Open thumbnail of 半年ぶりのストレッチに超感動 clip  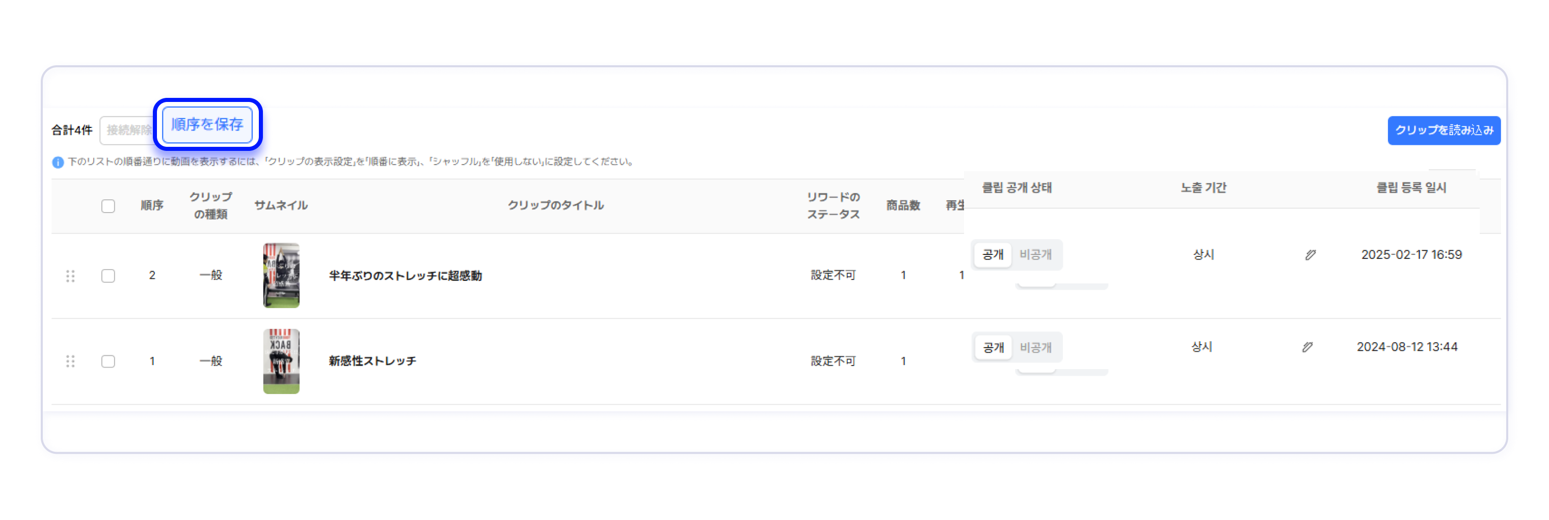(281, 276)
